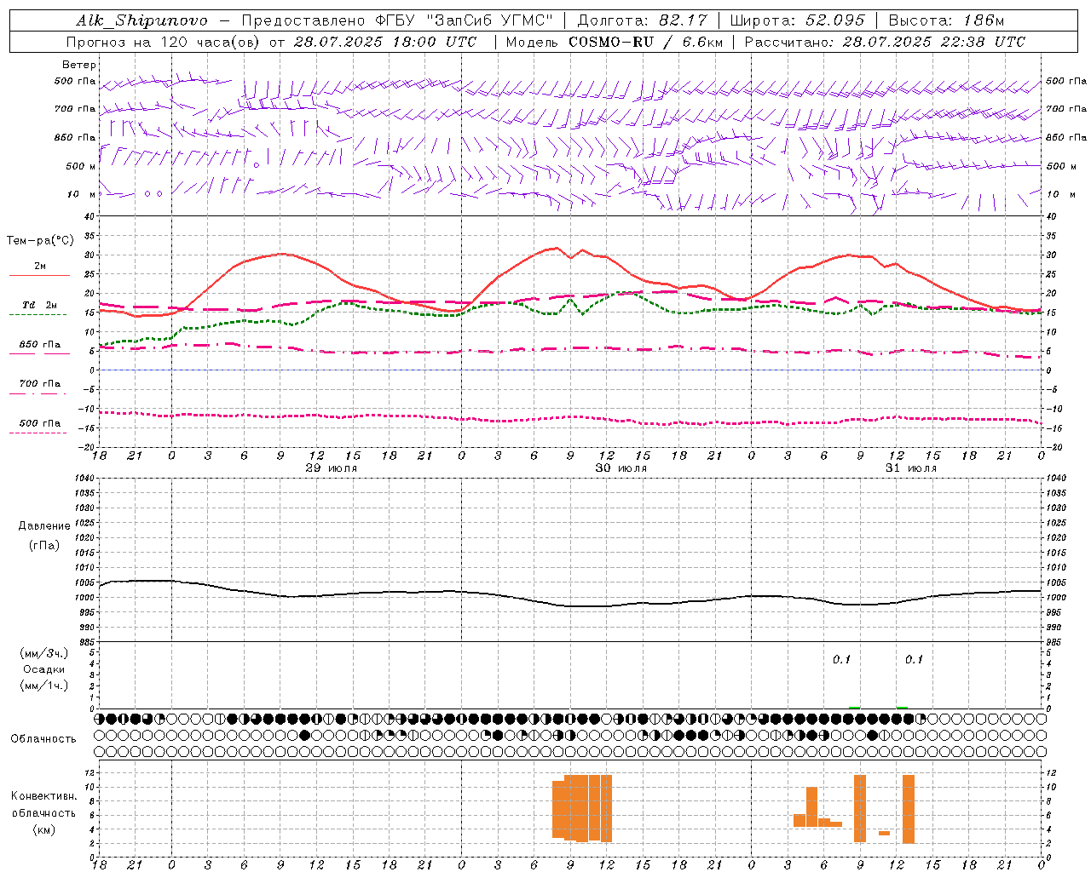The width and height of the screenshot is (1091, 872).
Task: Click the '(мм/1ч.)' precipitation unit label
Action: 44,686
